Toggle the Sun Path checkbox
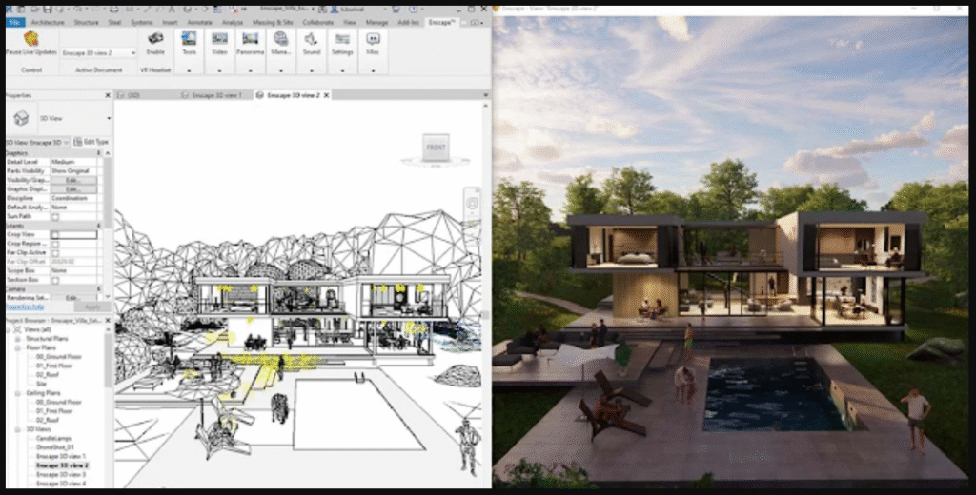 pyautogui.click(x=55, y=216)
